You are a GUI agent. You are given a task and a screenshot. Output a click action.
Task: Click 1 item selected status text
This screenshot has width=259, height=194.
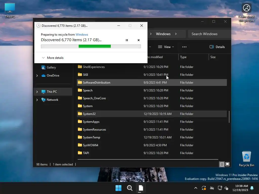pos(63,164)
